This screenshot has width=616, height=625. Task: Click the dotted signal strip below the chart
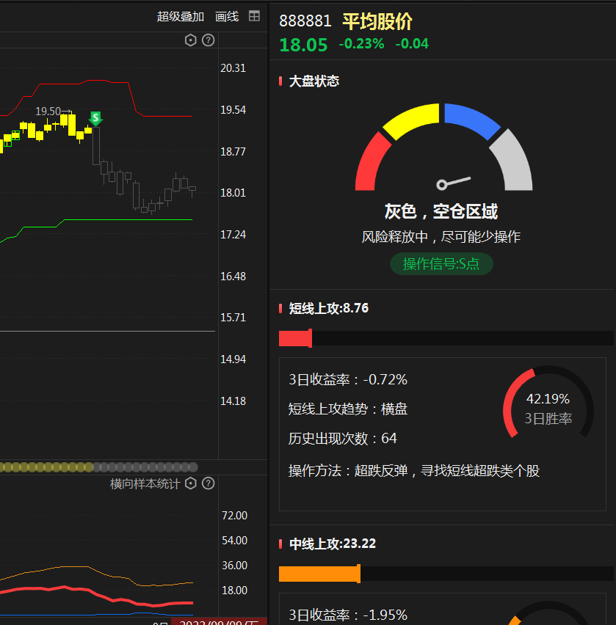[99, 467]
